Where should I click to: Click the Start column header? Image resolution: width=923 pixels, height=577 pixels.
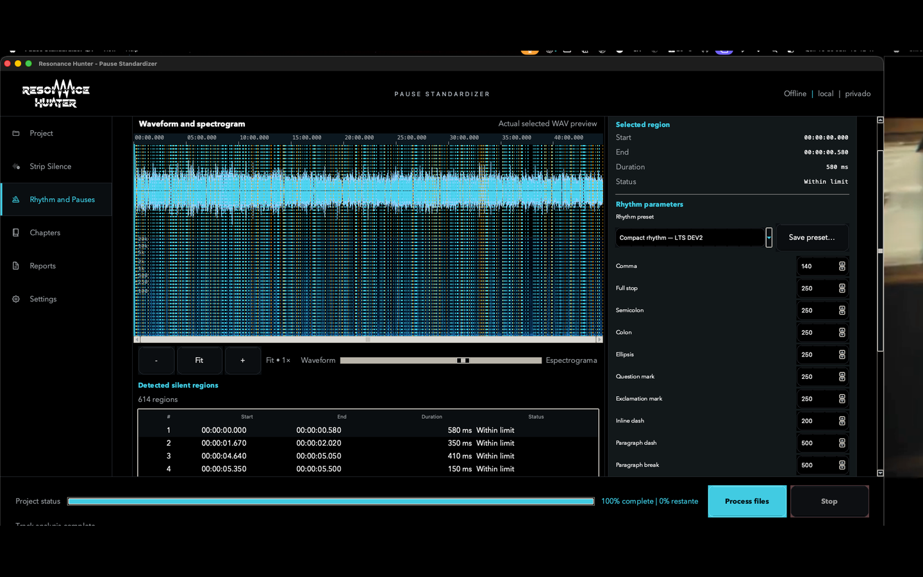click(247, 417)
